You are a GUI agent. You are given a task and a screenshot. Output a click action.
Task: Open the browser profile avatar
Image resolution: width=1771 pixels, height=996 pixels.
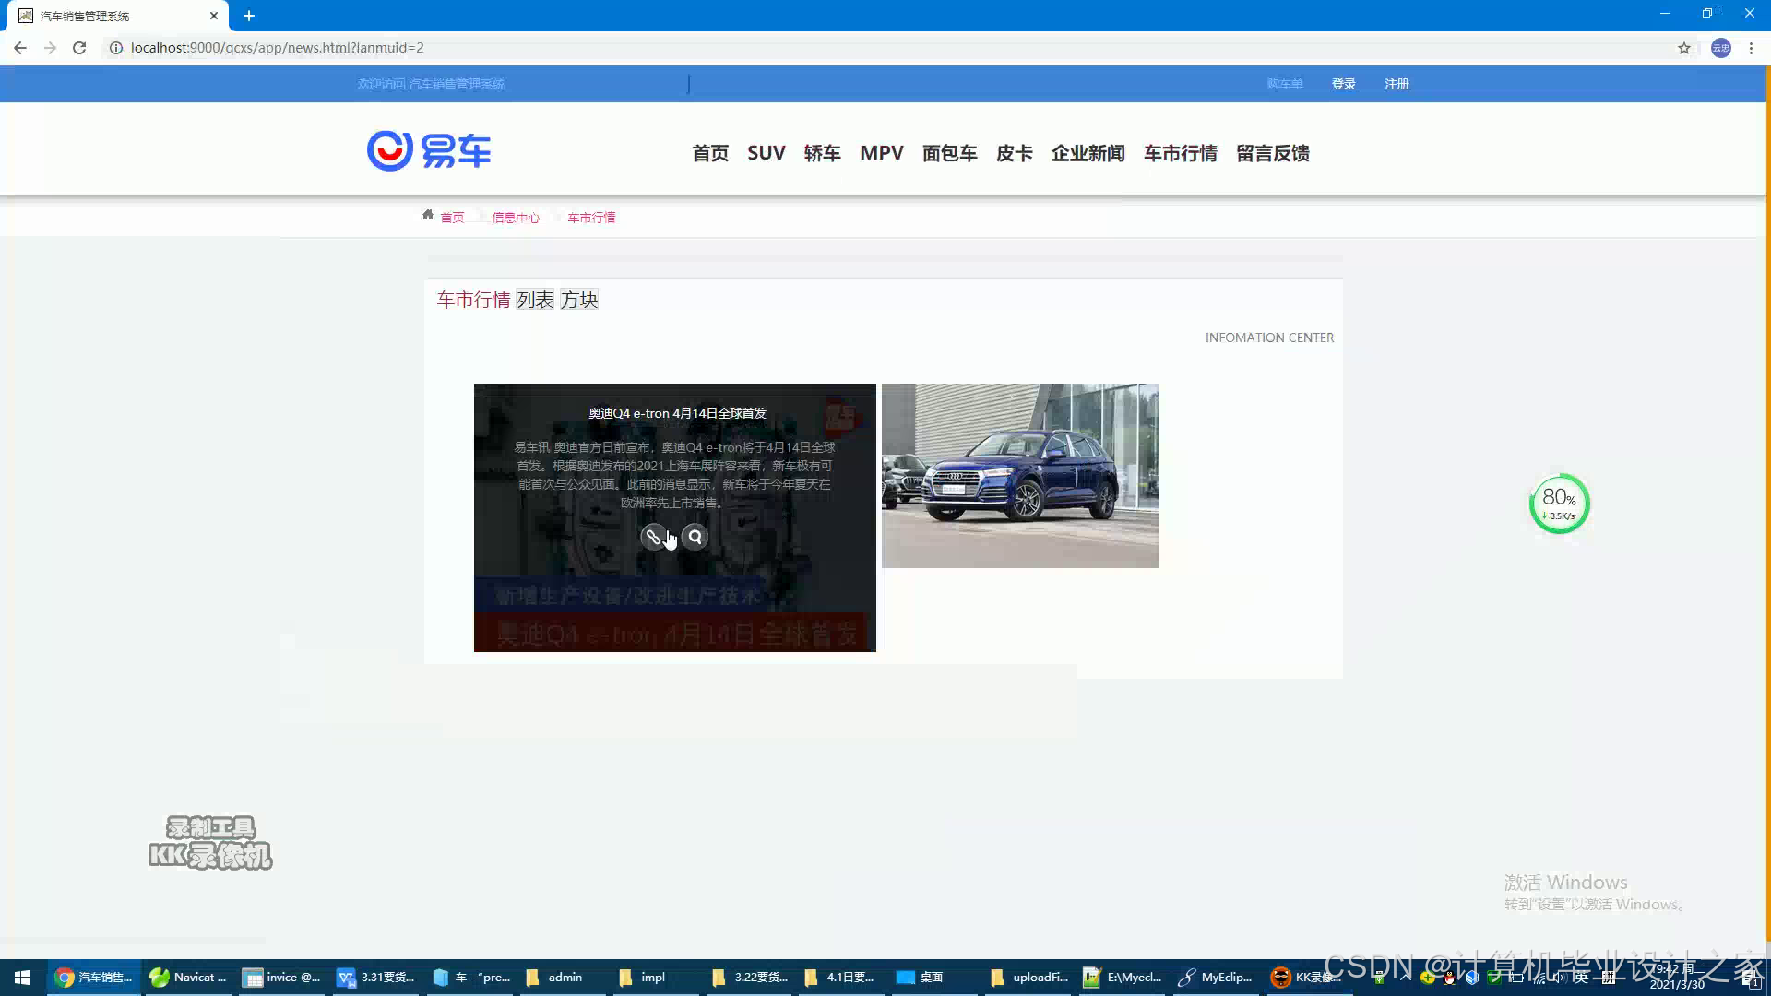1720,48
